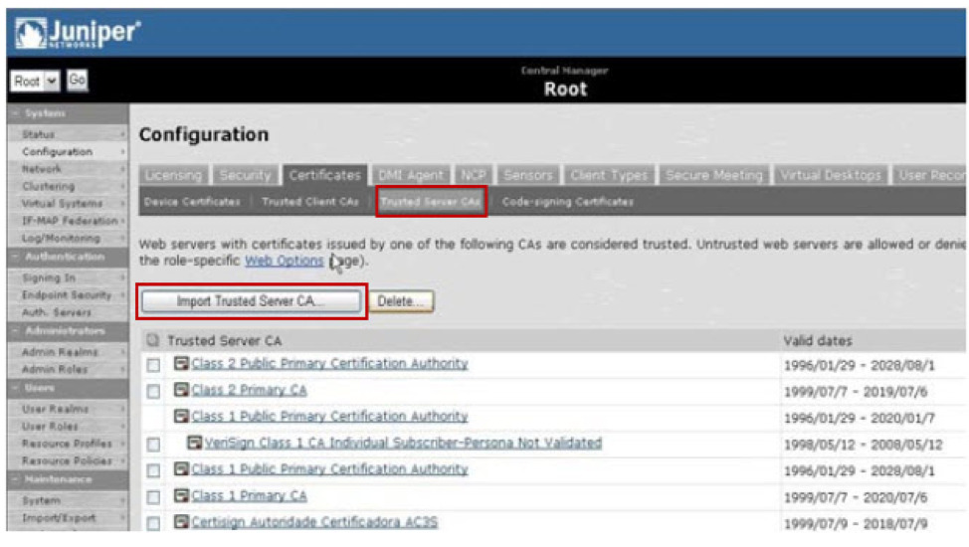Collapse the Maintenance sidebar section
This screenshot has width=969, height=547.
16,479
